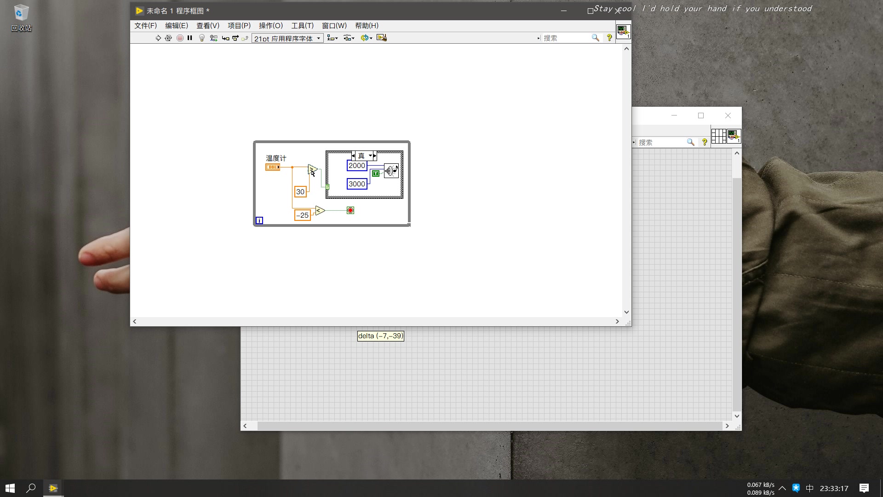Screen dimensions: 883x497
Task: Click the Pause button in toolbar
Action: click(189, 38)
